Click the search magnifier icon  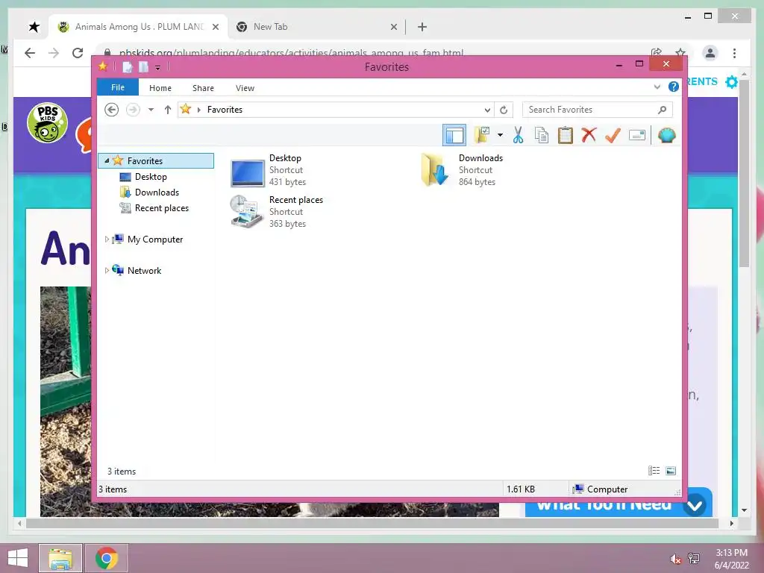pos(663,110)
